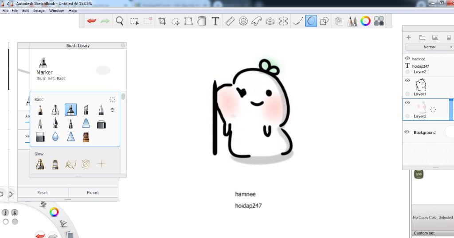Screen dimensions: 454x238
Task: Select the Hard Eraser brush
Action: [x=102, y=124]
